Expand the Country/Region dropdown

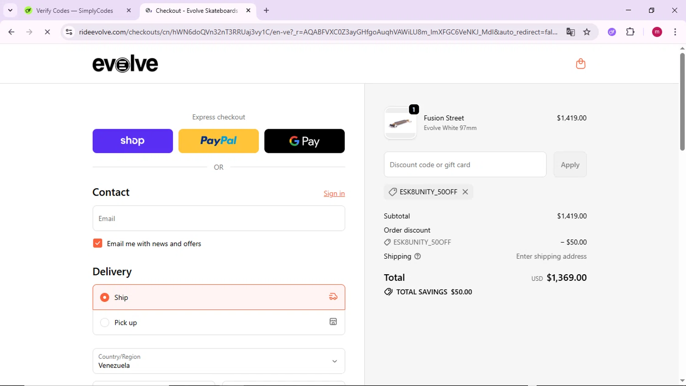[219, 361]
